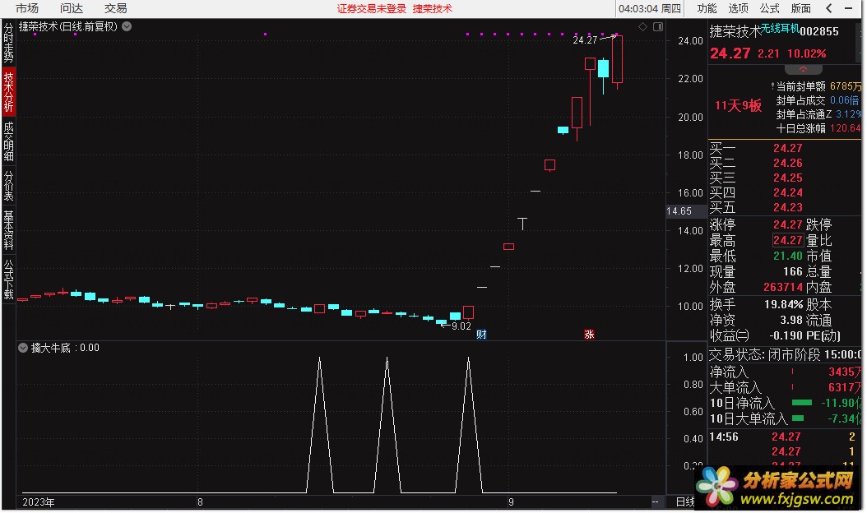Click the month 8 timeline marker
Screen dimensions: 867x513
pyautogui.click(x=200, y=502)
